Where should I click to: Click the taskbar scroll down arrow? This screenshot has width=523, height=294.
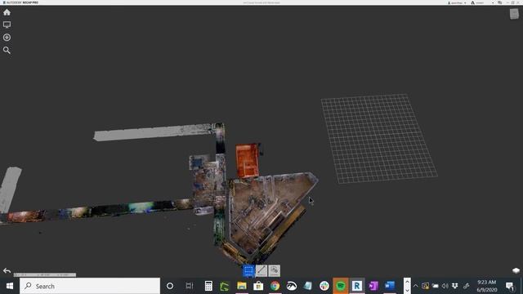(x=407, y=290)
